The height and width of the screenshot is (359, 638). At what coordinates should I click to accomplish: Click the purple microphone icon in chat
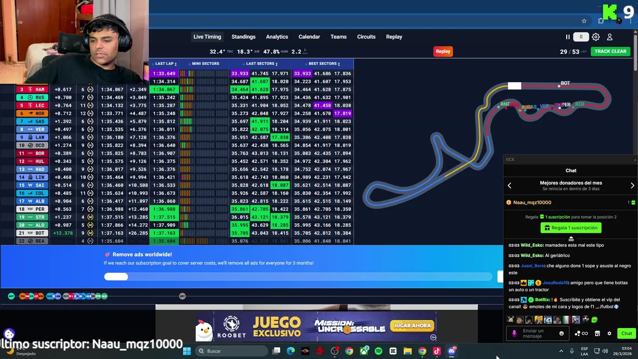tap(514, 334)
